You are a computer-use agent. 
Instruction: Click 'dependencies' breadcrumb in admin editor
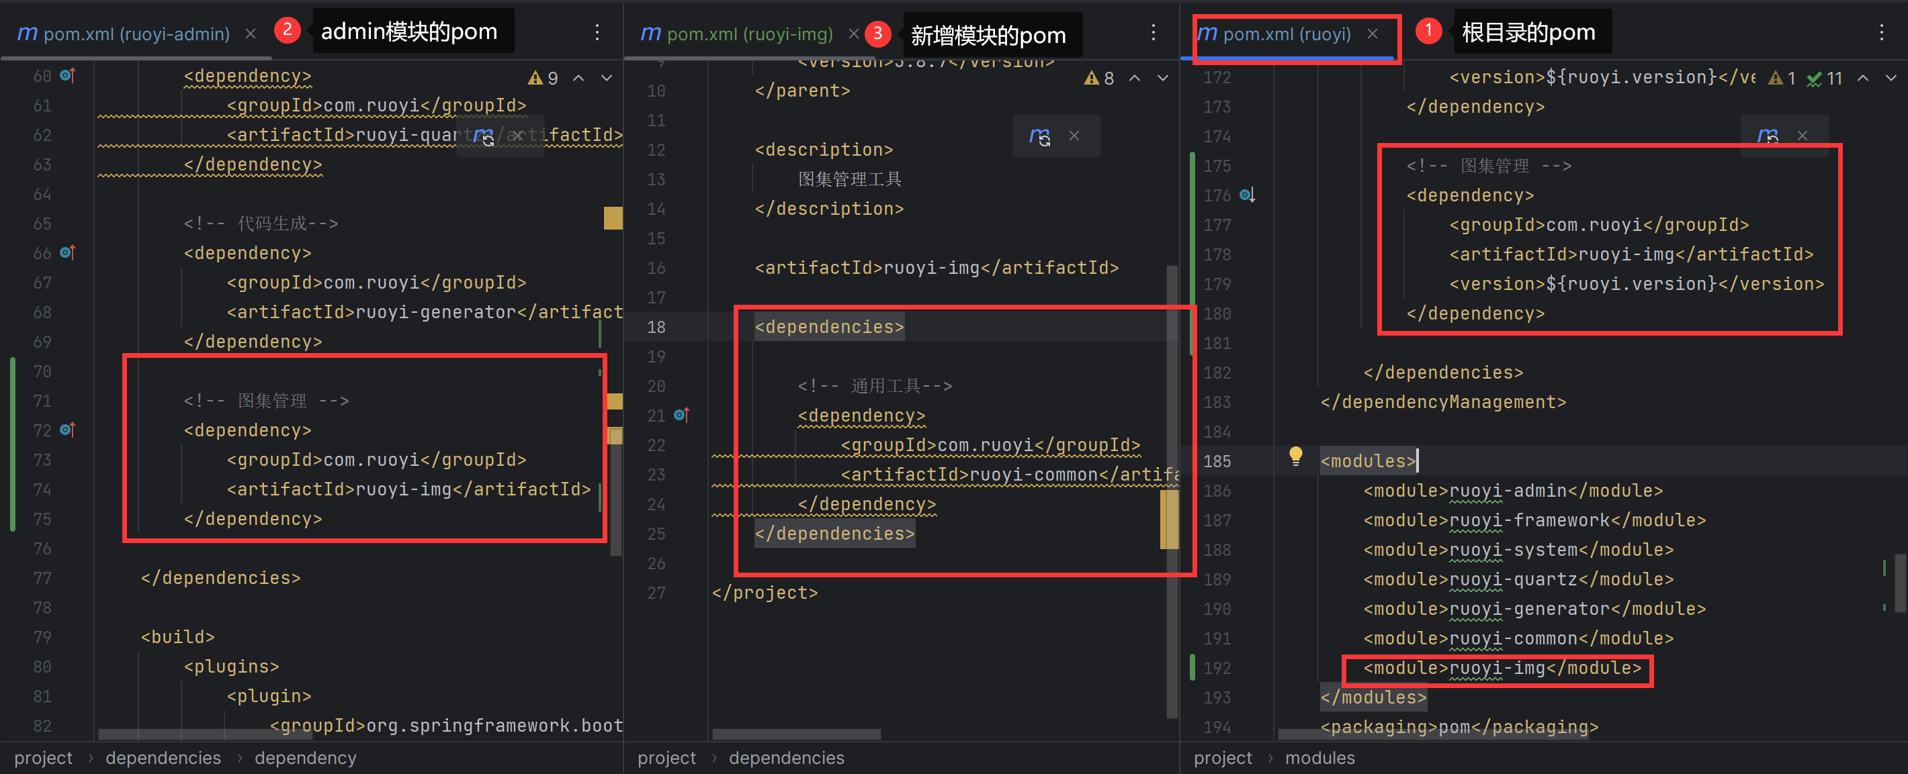click(x=163, y=758)
